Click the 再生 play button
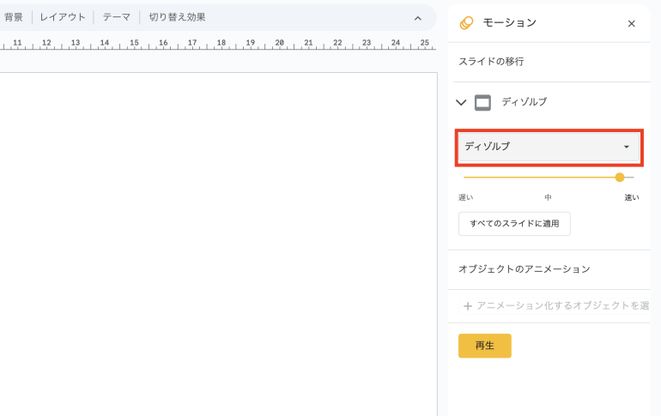The image size is (661, 416). pos(485,346)
